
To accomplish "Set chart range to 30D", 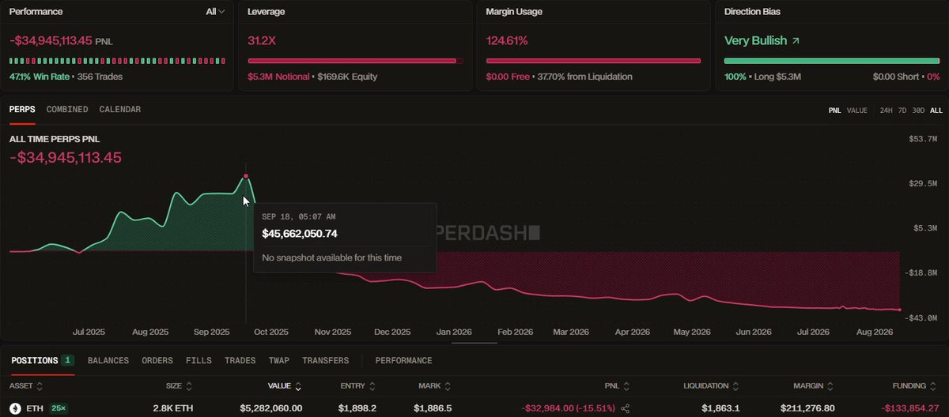I will pyautogui.click(x=918, y=111).
